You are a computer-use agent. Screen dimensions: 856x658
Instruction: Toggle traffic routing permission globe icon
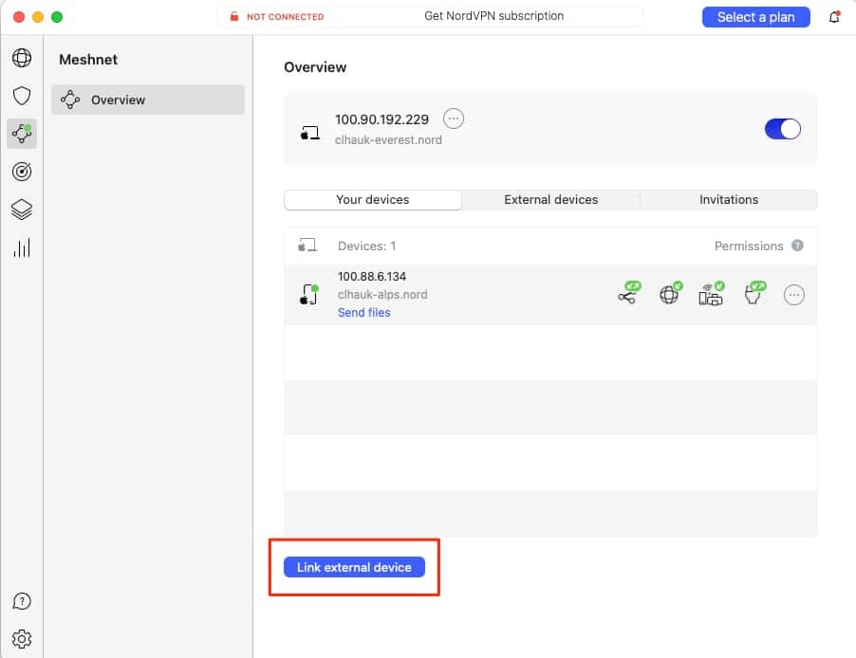click(670, 293)
